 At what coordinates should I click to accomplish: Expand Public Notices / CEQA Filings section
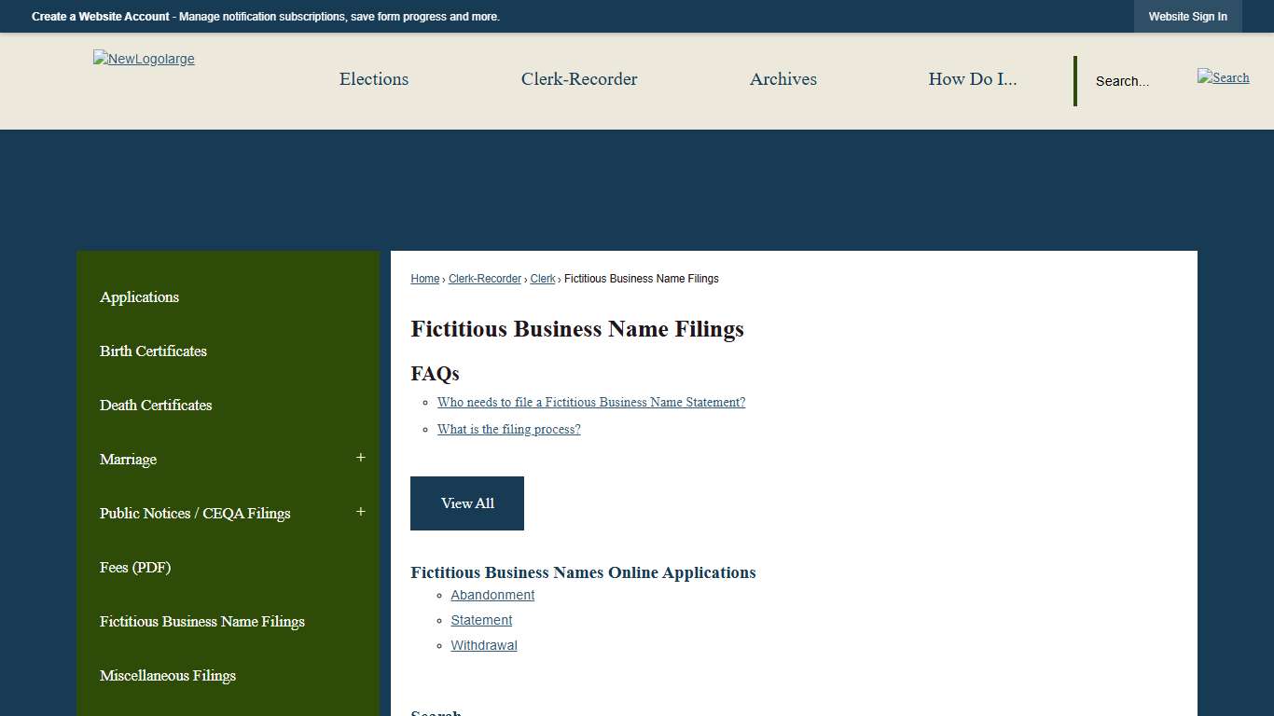pyautogui.click(x=360, y=512)
